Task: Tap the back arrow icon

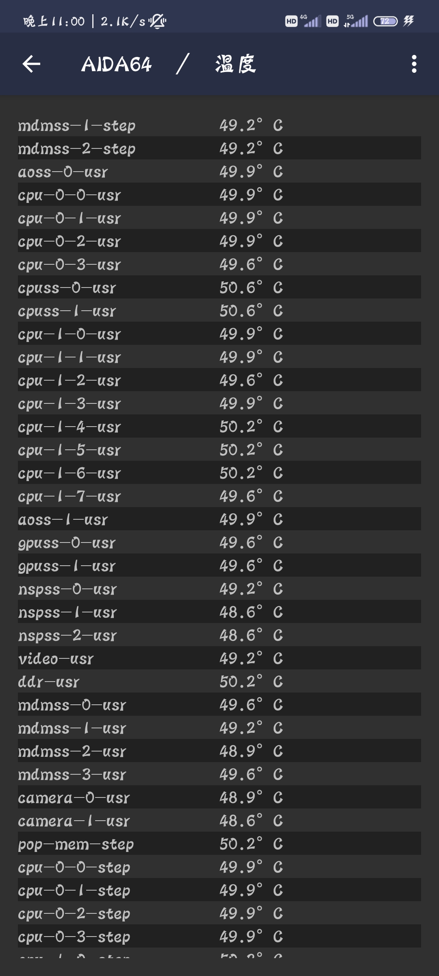Action: [x=31, y=64]
